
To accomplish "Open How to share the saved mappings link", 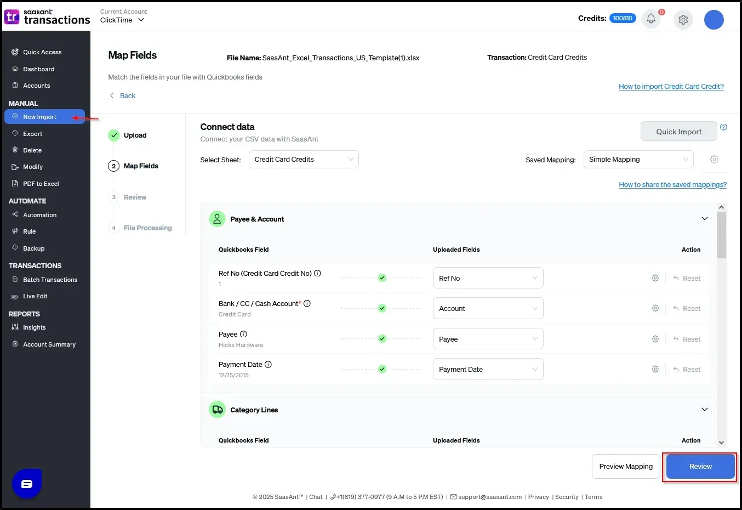I will [673, 185].
